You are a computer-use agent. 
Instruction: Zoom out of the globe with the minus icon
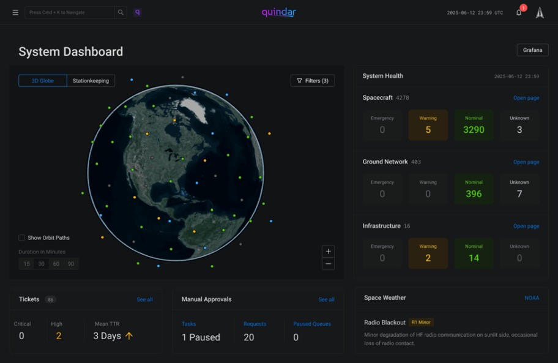tap(328, 263)
